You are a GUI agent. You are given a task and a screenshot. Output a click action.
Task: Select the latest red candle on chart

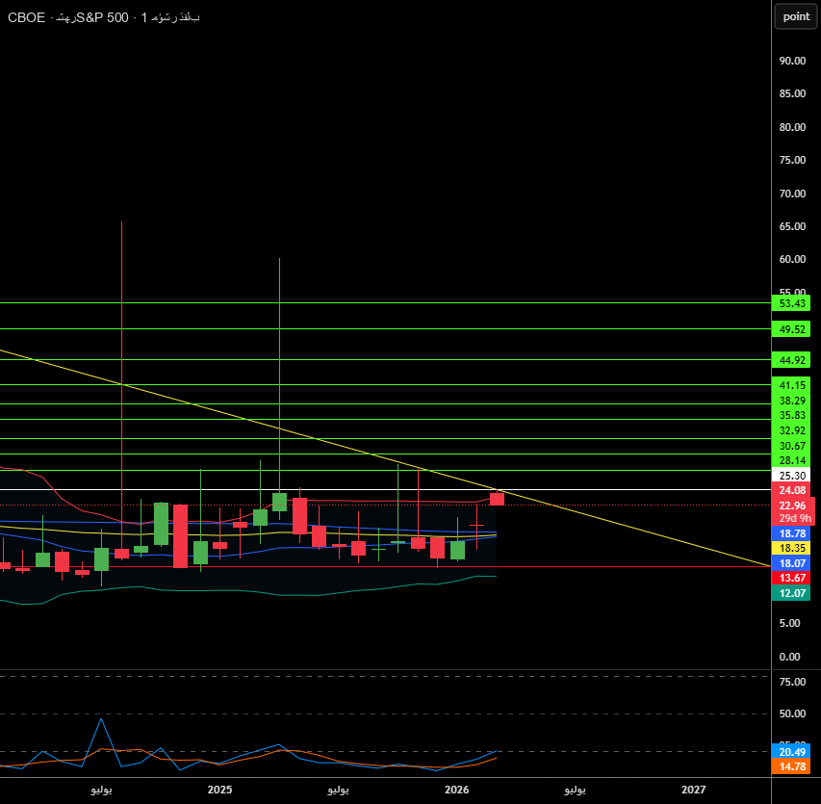pos(497,499)
